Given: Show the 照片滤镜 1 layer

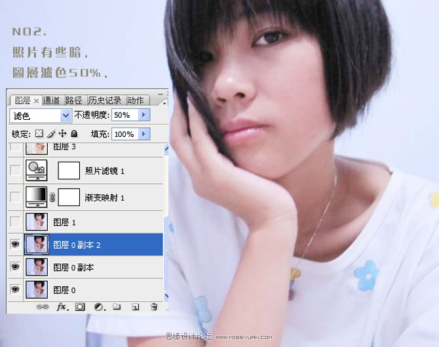Looking at the screenshot, I should pyautogui.click(x=15, y=170).
